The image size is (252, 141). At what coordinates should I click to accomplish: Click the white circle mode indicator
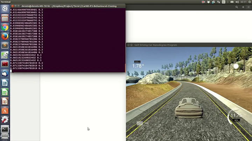tap(236, 66)
